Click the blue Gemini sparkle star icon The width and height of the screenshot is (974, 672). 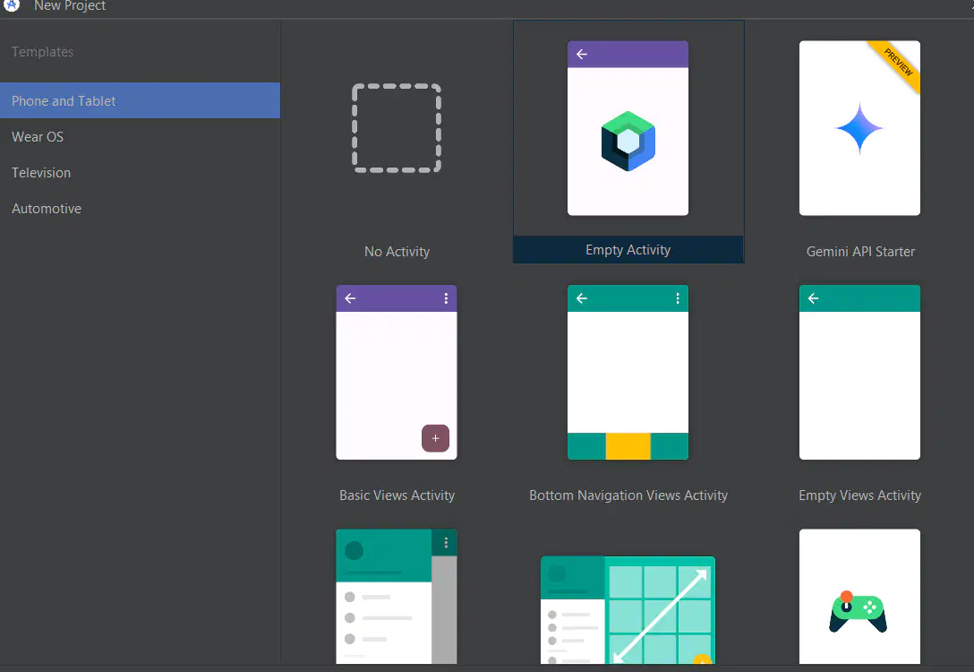click(859, 128)
